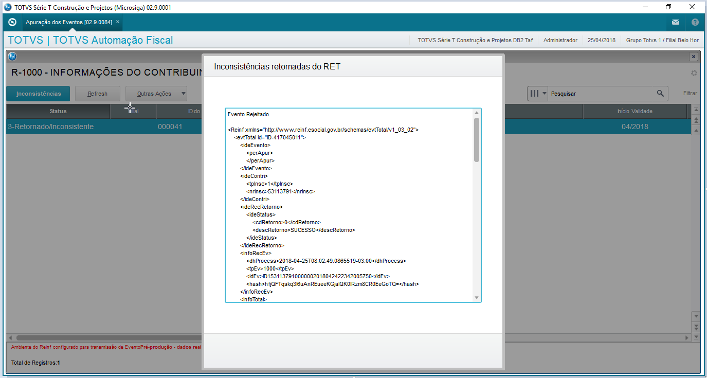Click the 000041 ID cell
Image resolution: width=707 pixels, height=378 pixels.
click(170, 127)
